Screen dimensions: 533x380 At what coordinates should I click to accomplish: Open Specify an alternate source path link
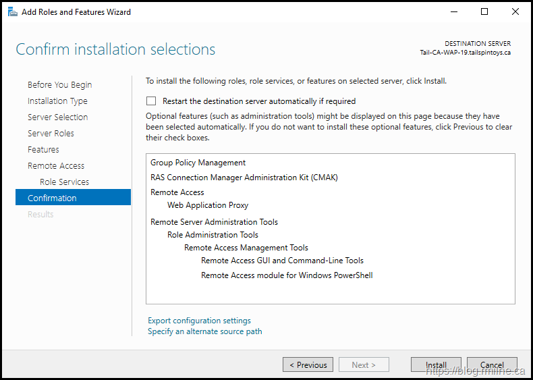(x=204, y=331)
